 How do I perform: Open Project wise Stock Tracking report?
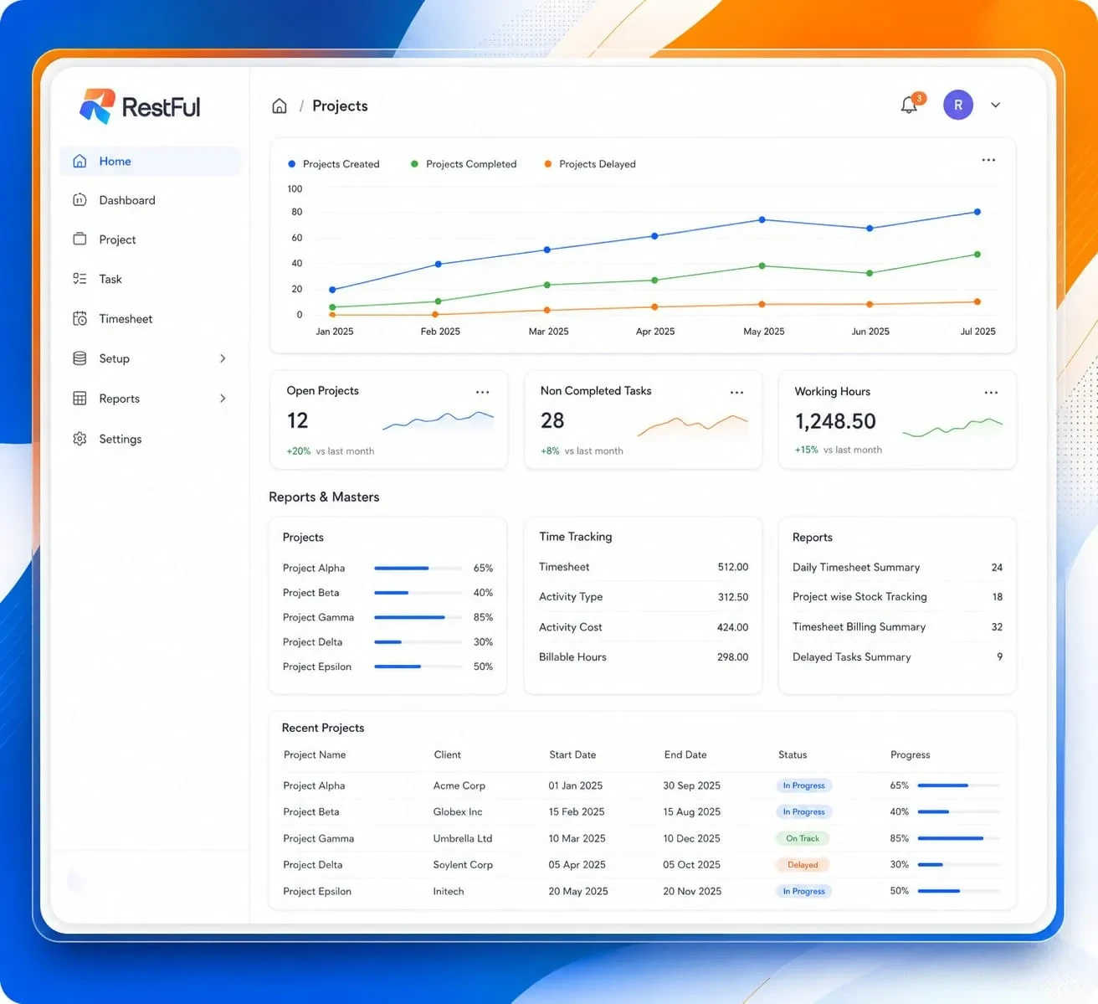click(x=897, y=597)
